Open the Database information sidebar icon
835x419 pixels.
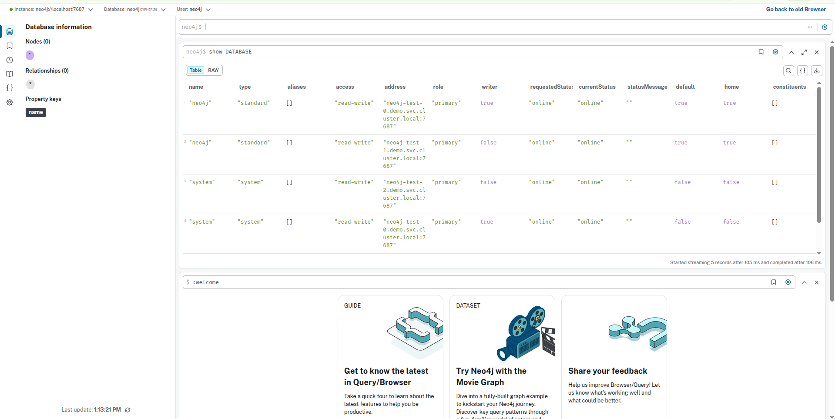(x=10, y=32)
